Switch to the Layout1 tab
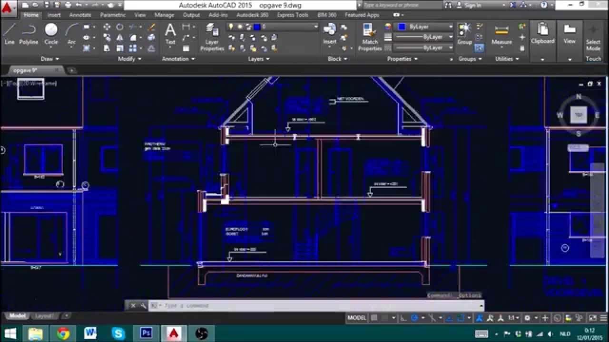Image resolution: width=609 pixels, height=342 pixels. tap(44, 316)
